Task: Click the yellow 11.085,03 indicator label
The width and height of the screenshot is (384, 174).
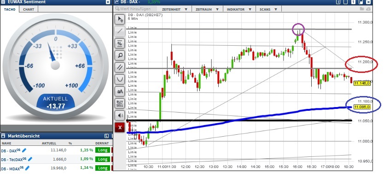Action: pos(362,107)
